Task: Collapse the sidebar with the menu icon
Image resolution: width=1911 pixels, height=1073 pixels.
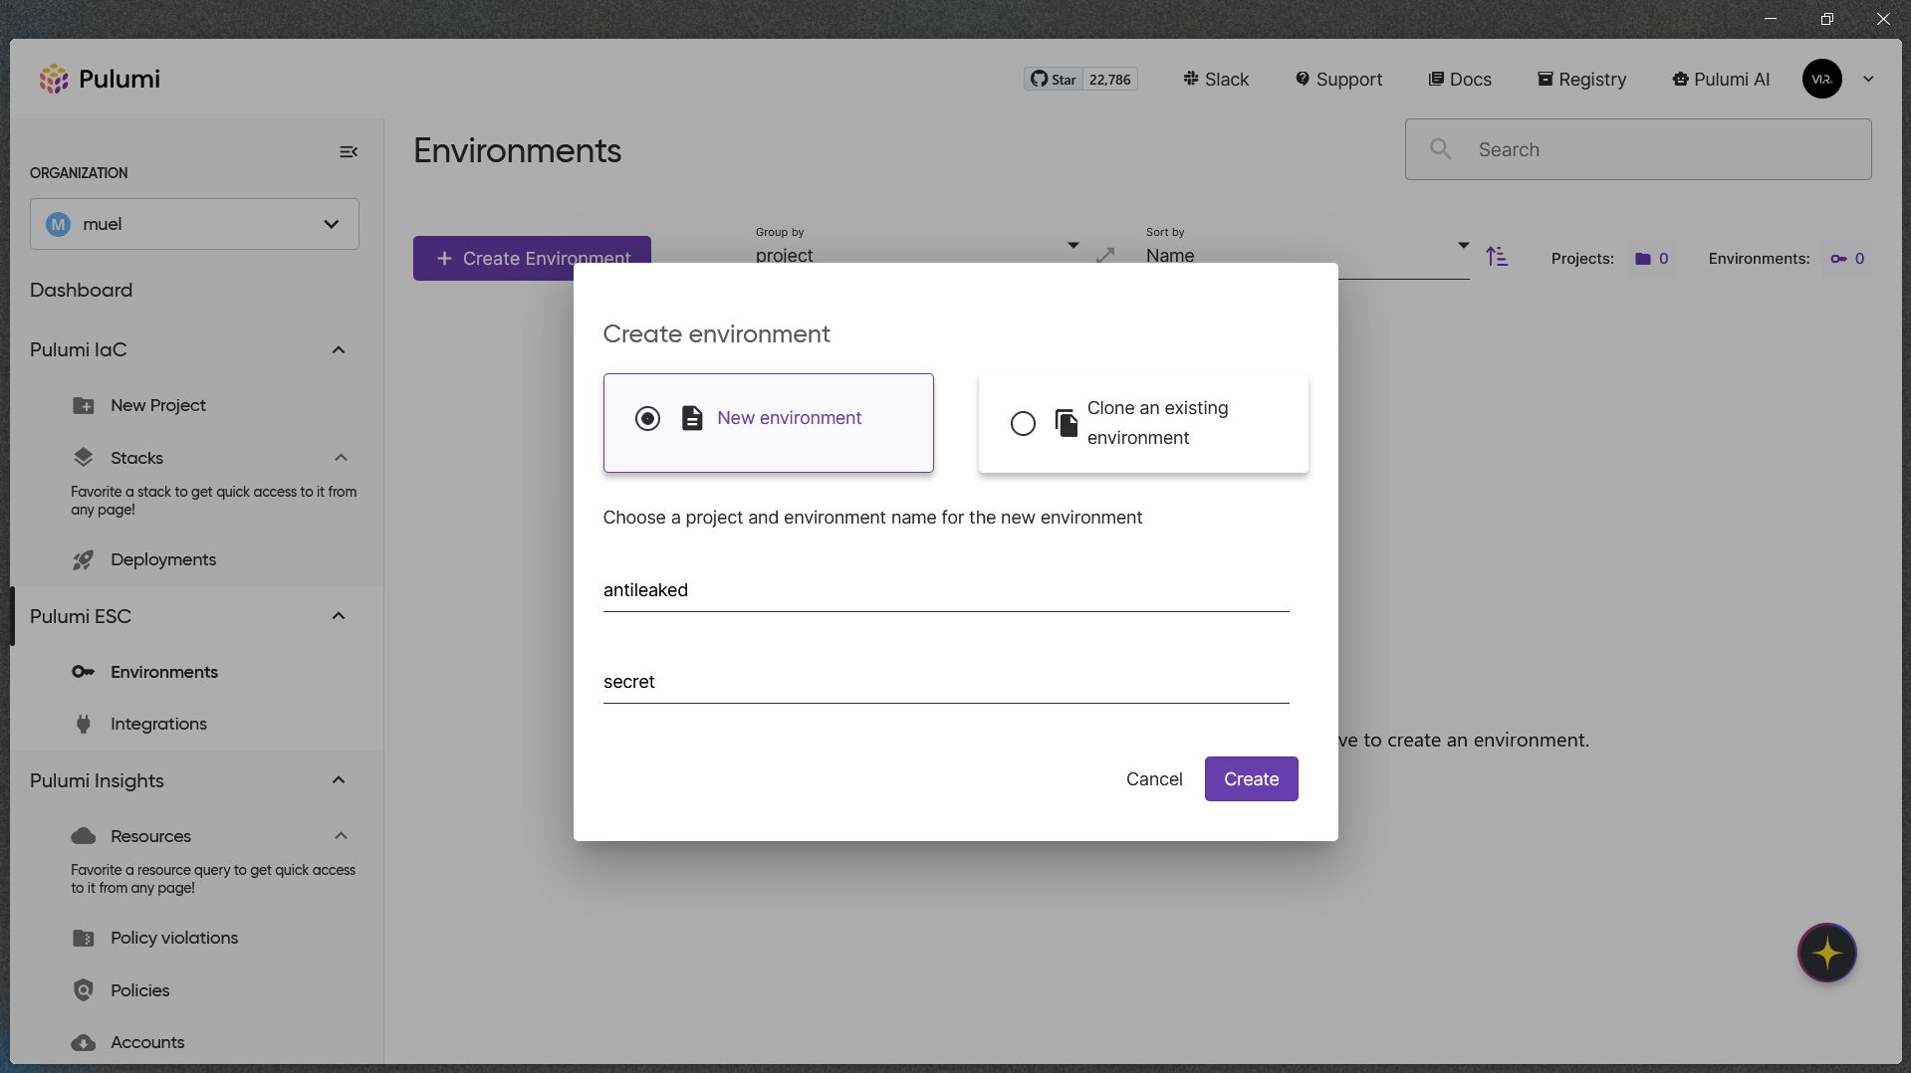Action: click(349, 151)
